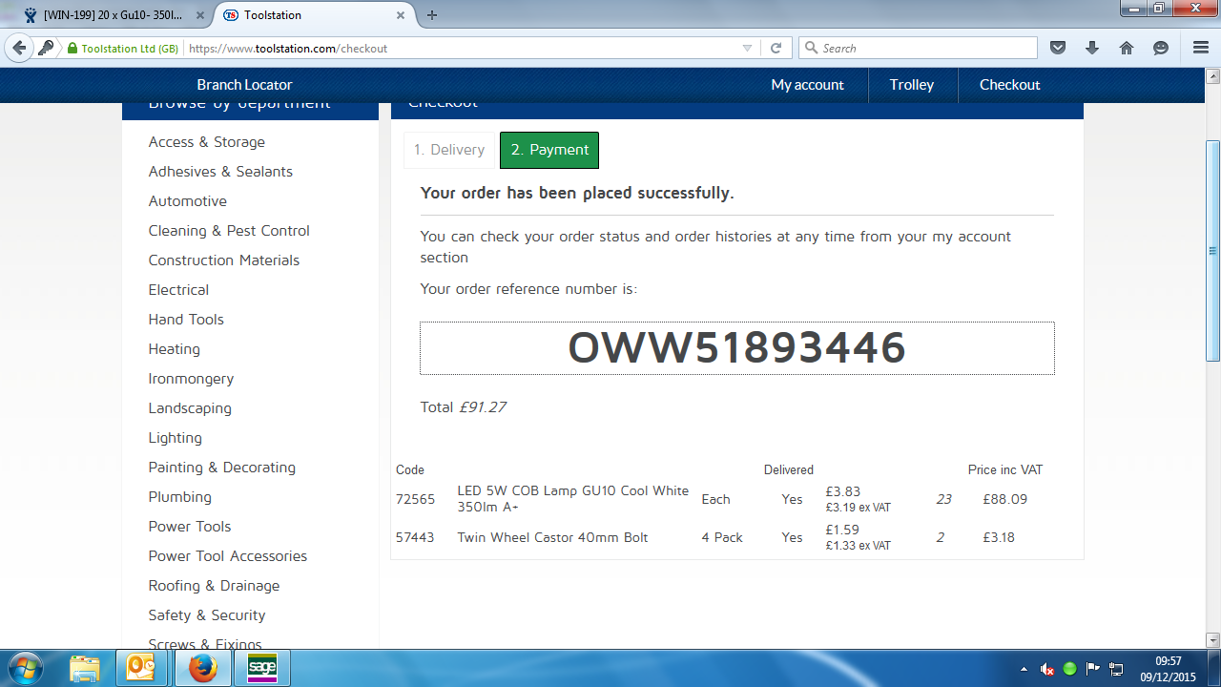Click the scrollbar down arrow

1212,640
